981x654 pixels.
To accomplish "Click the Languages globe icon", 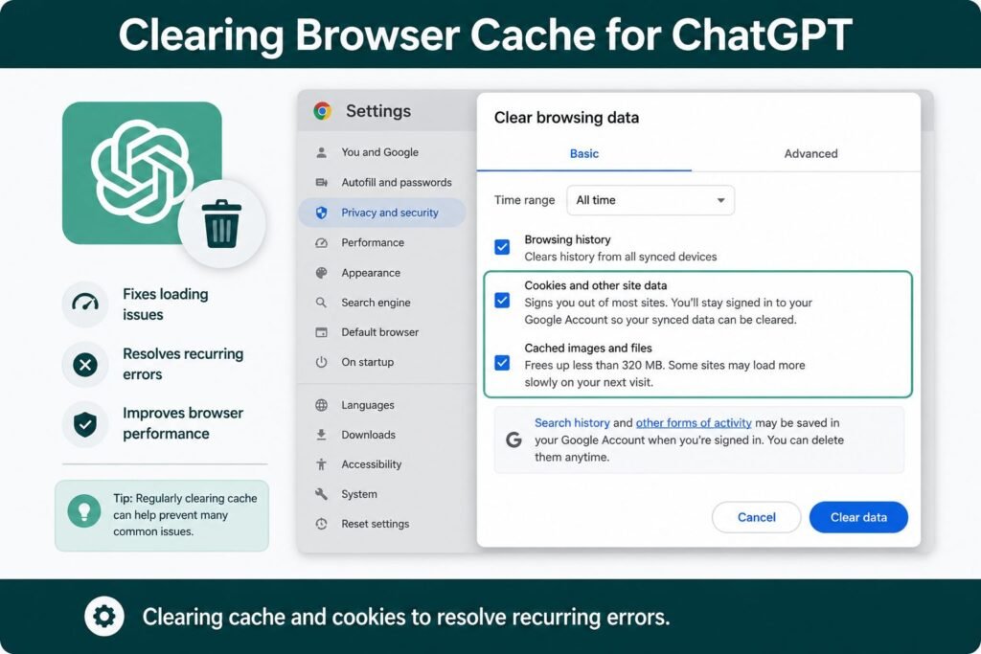I will click(322, 405).
